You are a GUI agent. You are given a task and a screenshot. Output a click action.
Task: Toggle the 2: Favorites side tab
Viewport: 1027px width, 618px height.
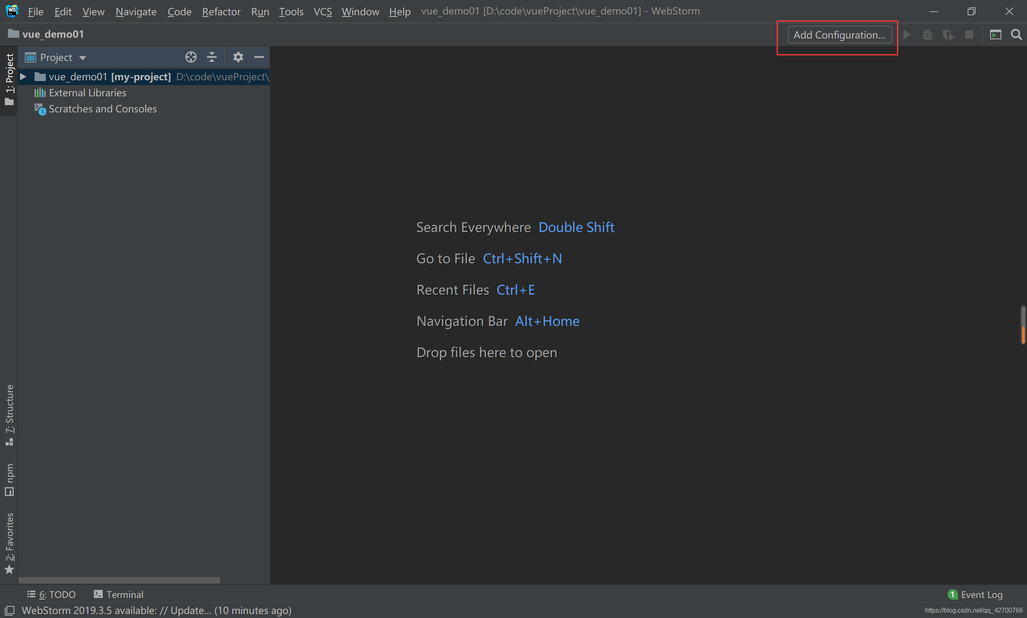(x=9, y=543)
